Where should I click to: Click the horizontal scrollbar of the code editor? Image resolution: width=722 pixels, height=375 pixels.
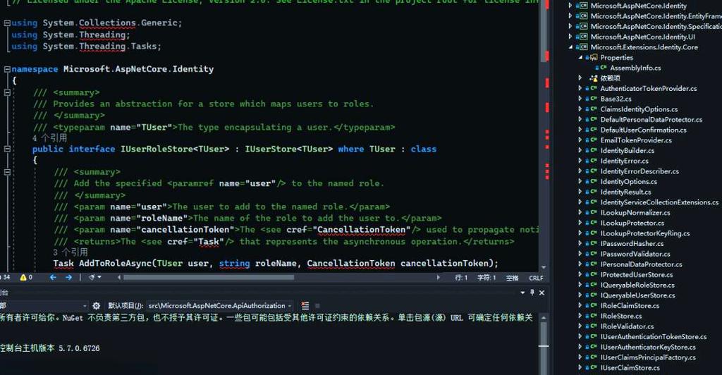point(209,278)
